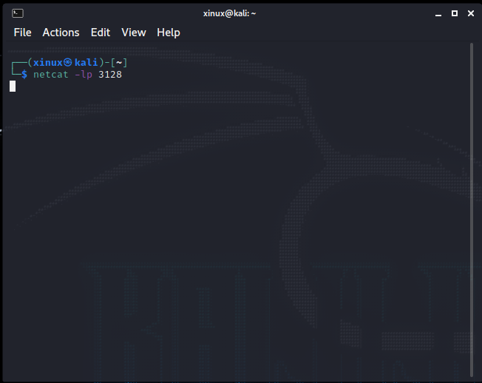Maximize the terminal window

(454, 13)
